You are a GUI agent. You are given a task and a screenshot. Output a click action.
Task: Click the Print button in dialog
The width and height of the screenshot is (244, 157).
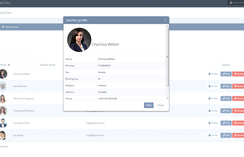tap(148, 105)
